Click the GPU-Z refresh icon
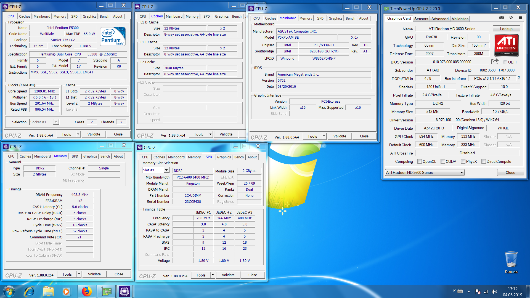This screenshot has width=530, height=298. [511, 18]
